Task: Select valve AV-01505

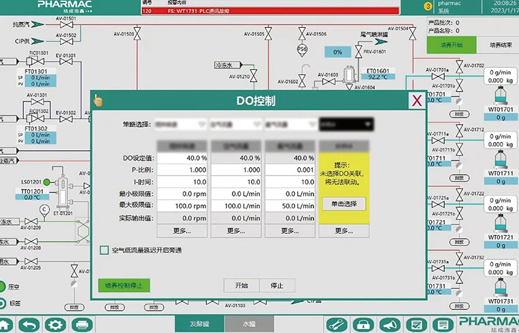Action: pos(269,34)
